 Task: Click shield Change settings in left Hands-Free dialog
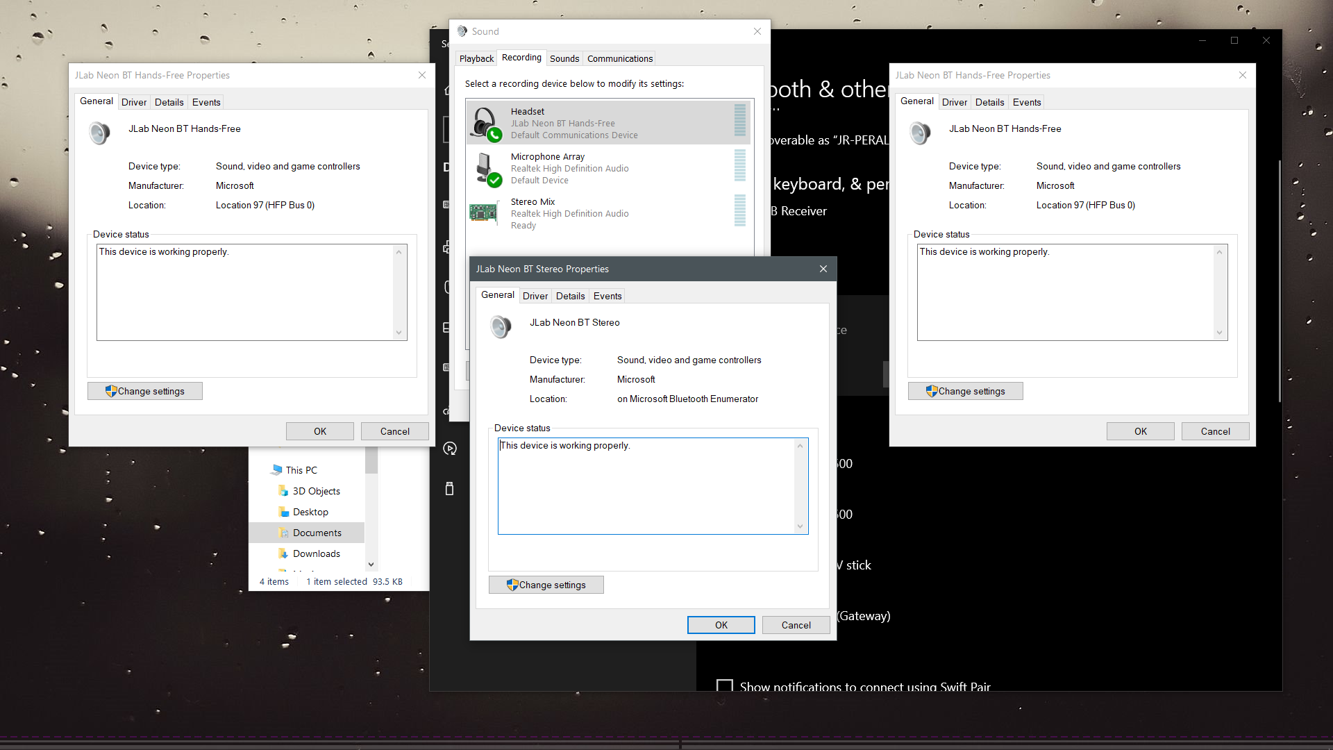pyautogui.click(x=145, y=391)
